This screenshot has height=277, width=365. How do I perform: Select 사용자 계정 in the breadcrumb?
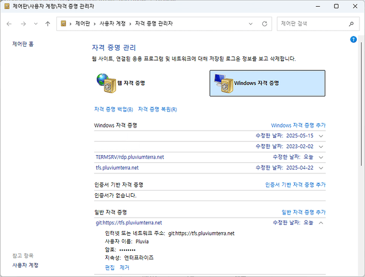[x=112, y=23]
